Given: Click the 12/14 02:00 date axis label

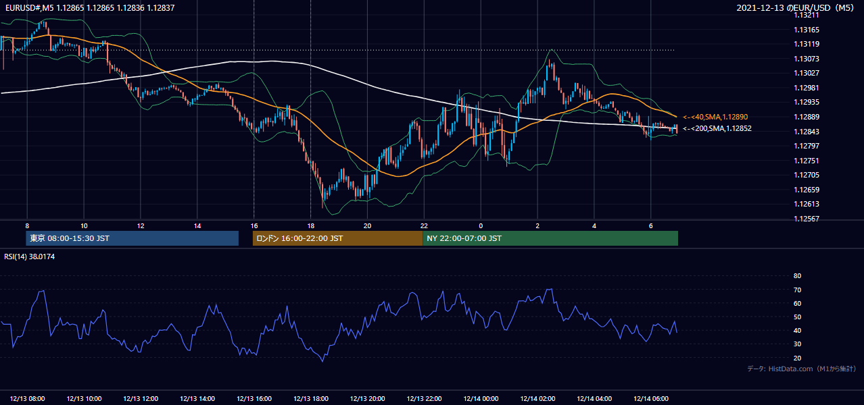Looking at the screenshot, I should click(537, 399).
